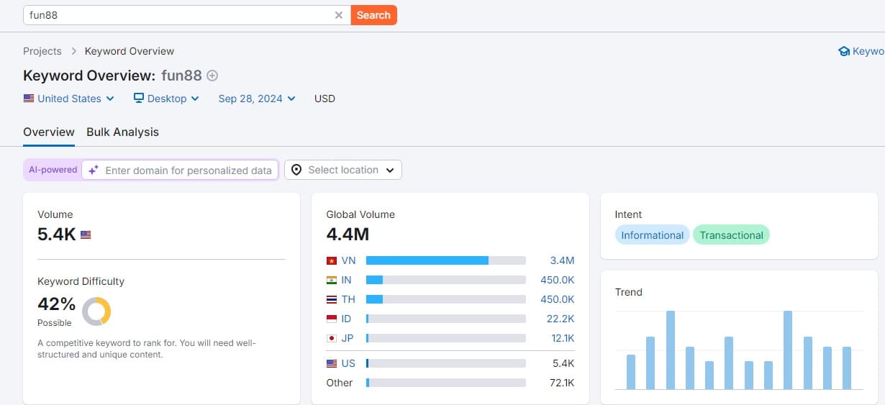The height and width of the screenshot is (405, 885).
Task: Open the United States country dropdown
Action: click(69, 99)
